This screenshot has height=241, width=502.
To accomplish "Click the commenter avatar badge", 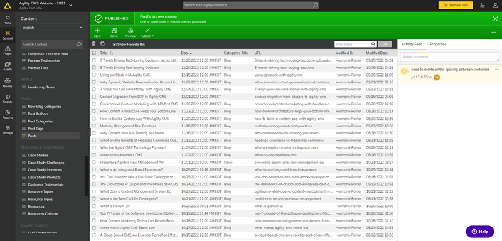I will coord(437,77).
